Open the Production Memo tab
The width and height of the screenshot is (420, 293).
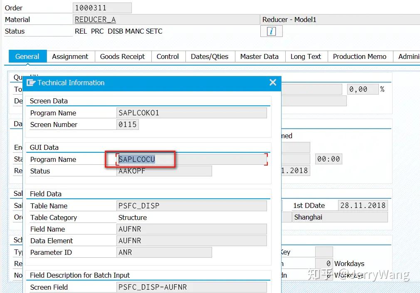360,56
